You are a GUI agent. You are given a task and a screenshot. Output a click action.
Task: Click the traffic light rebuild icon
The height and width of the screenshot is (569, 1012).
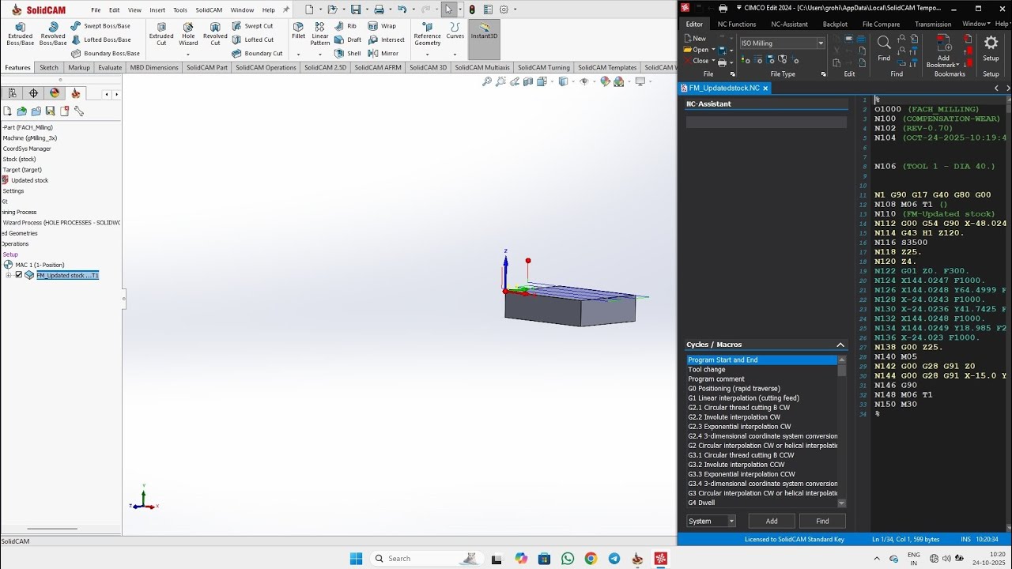coord(472,9)
